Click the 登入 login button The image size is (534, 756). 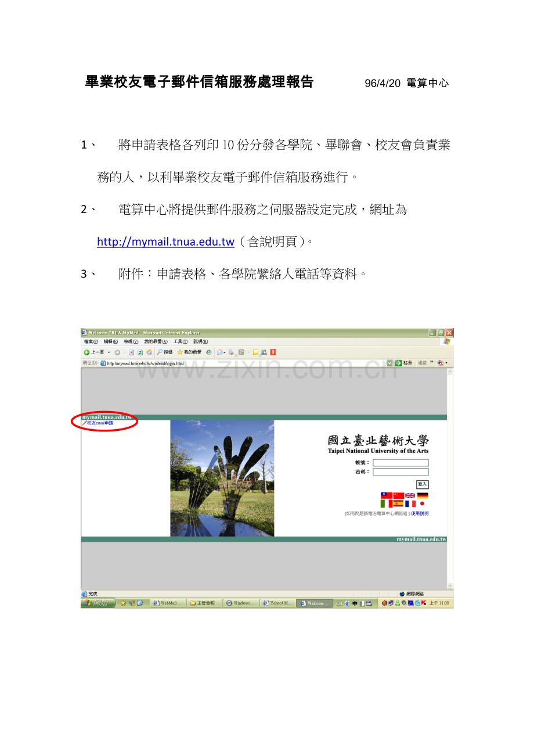423,484
